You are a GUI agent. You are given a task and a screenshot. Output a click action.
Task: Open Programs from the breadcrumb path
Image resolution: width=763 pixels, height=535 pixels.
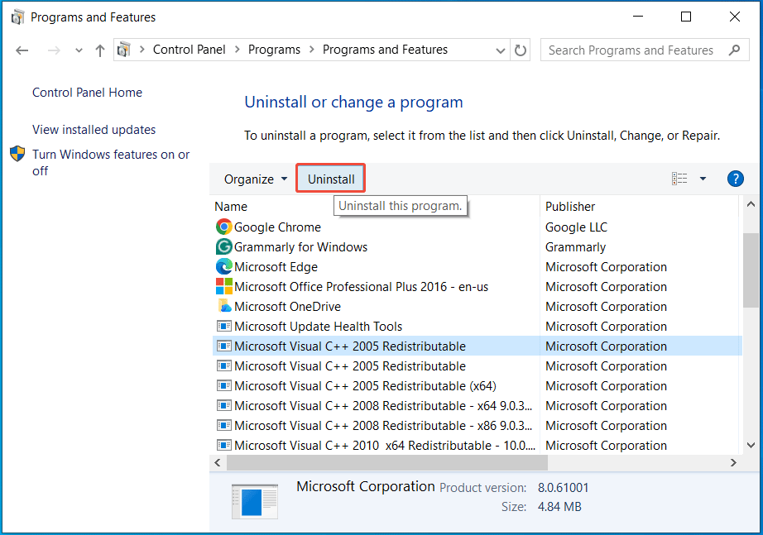(274, 50)
